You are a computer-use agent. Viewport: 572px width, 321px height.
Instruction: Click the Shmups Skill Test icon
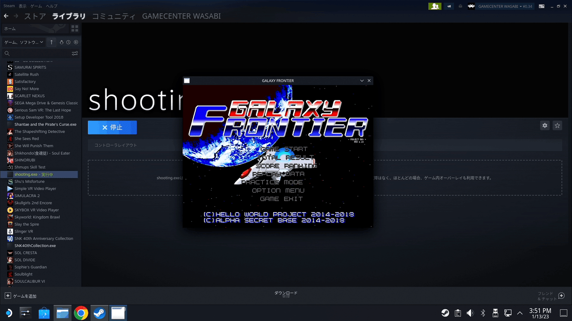tap(10, 167)
